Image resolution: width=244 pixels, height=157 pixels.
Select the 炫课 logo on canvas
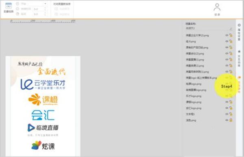(43, 145)
